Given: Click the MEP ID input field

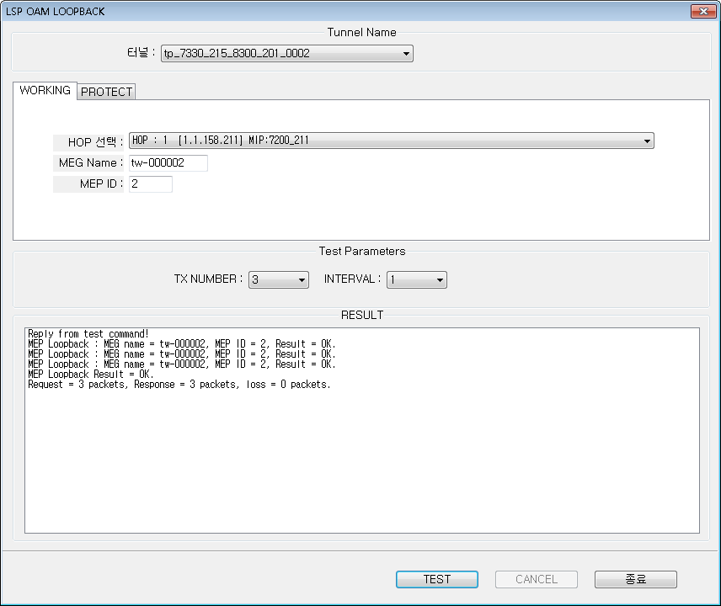Looking at the screenshot, I should (x=151, y=184).
